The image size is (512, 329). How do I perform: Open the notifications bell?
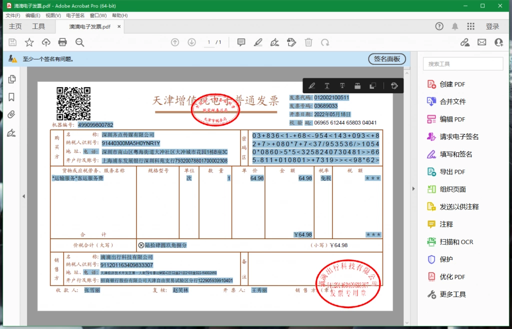coord(455,26)
